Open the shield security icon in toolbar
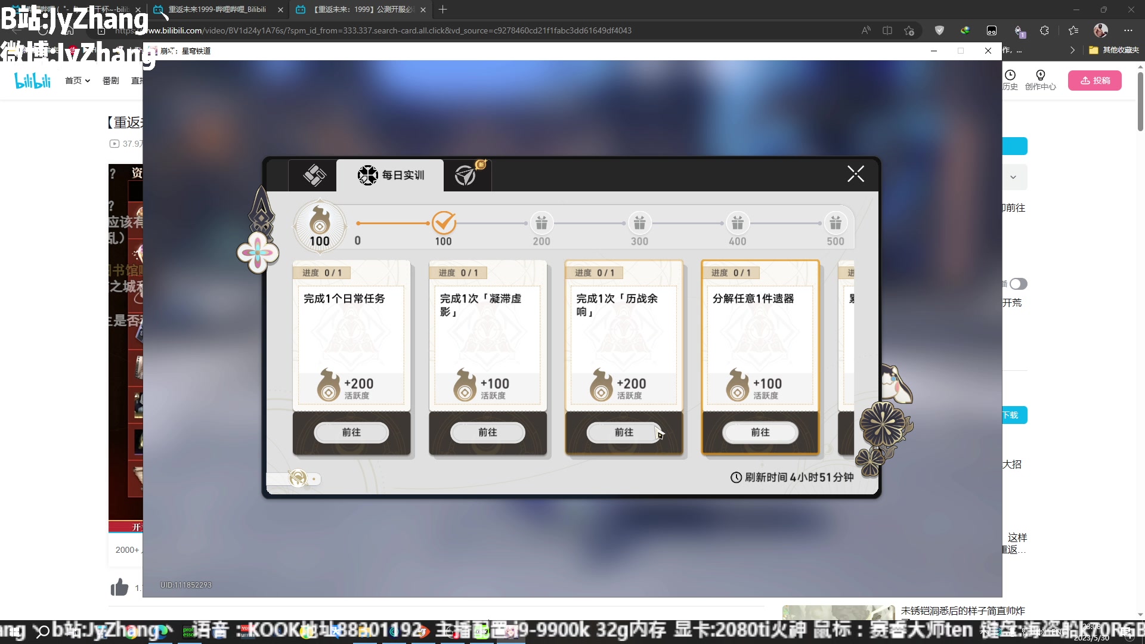The width and height of the screenshot is (1145, 644). (x=939, y=30)
